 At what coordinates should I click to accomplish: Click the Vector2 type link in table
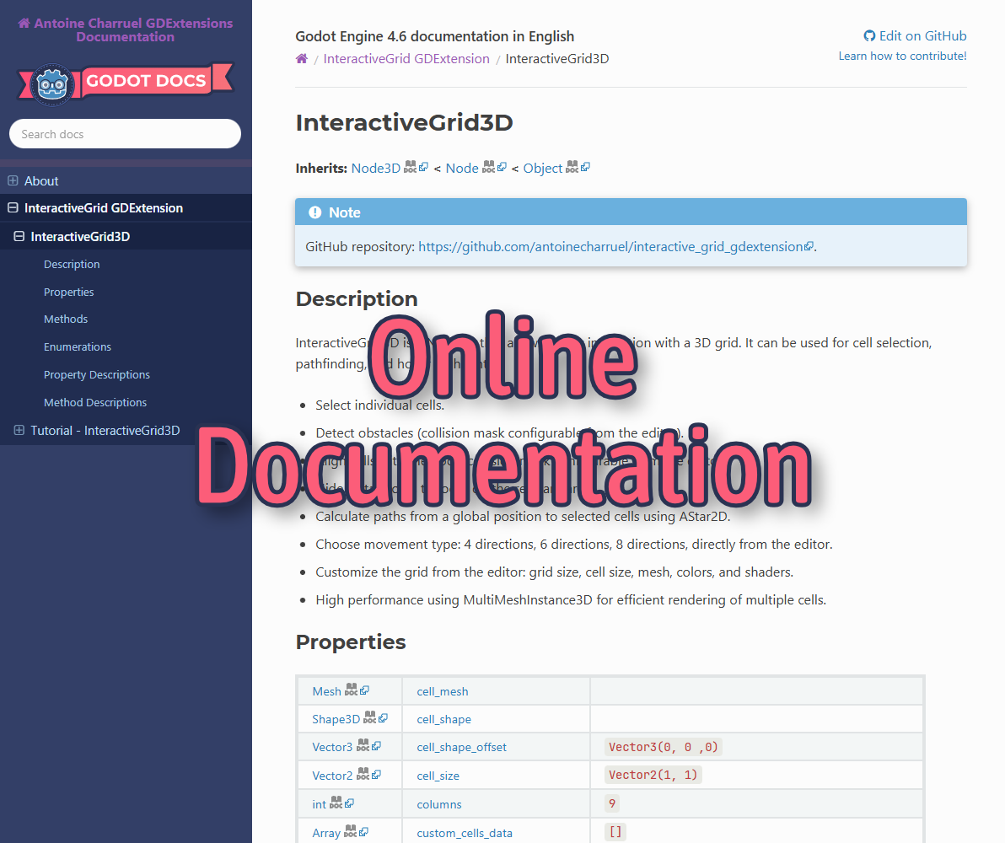click(x=332, y=776)
